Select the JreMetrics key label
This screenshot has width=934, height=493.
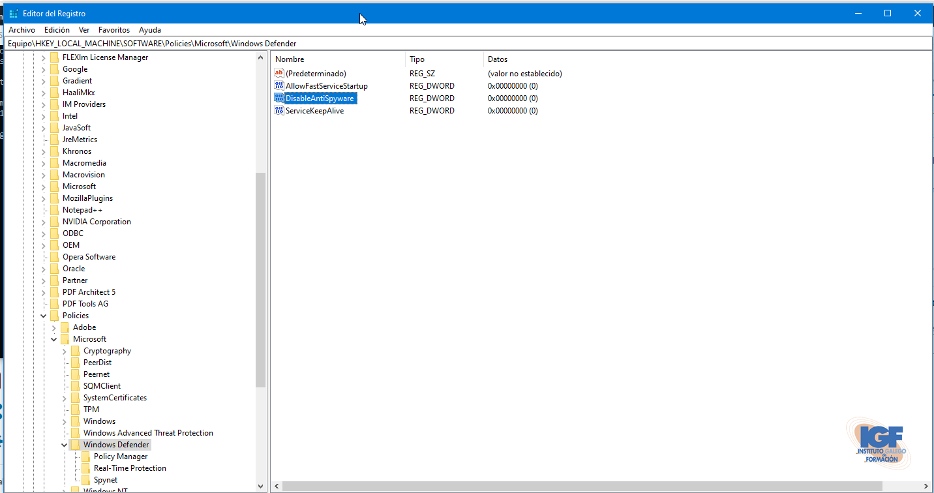pyautogui.click(x=80, y=140)
